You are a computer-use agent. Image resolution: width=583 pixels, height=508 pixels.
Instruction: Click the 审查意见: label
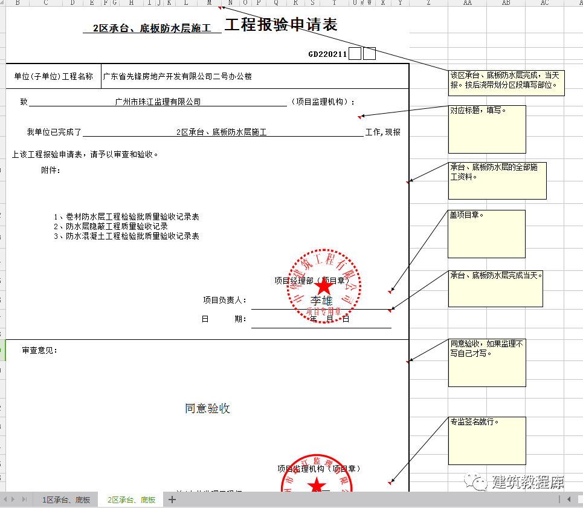[39, 350]
